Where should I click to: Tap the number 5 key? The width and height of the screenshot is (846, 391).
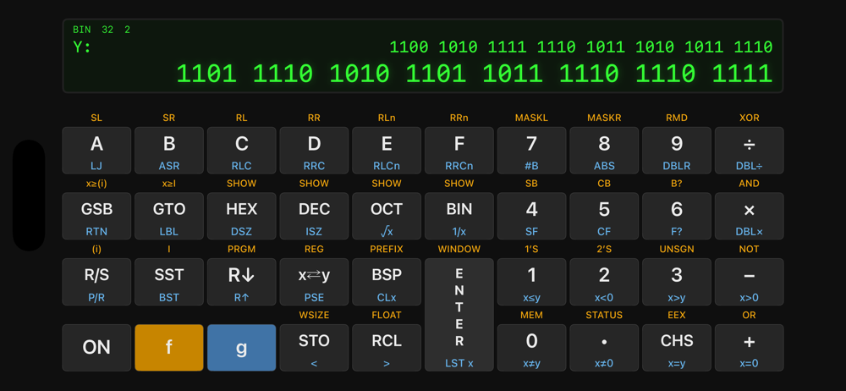[604, 216]
